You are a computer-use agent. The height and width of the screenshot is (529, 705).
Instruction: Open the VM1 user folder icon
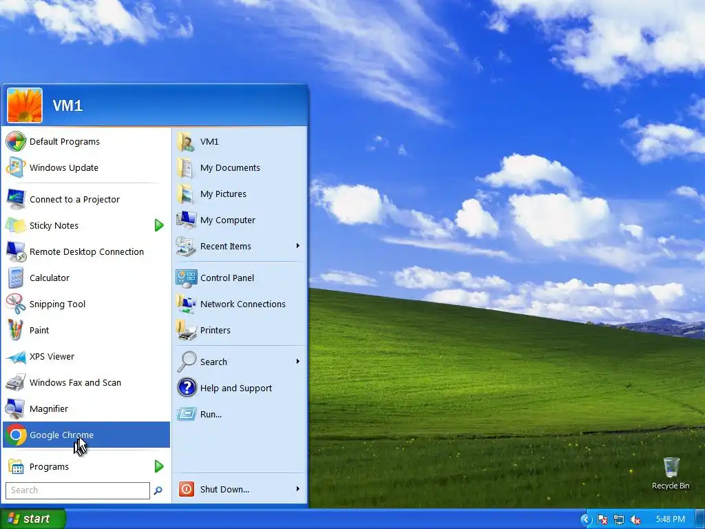[x=186, y=141]
